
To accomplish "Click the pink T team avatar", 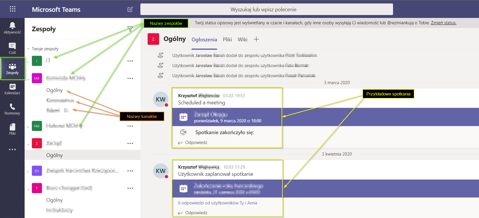I will click(x=37, y=188).
